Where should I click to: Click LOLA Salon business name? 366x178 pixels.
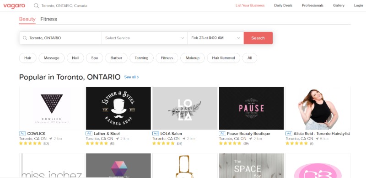(171, 133)
